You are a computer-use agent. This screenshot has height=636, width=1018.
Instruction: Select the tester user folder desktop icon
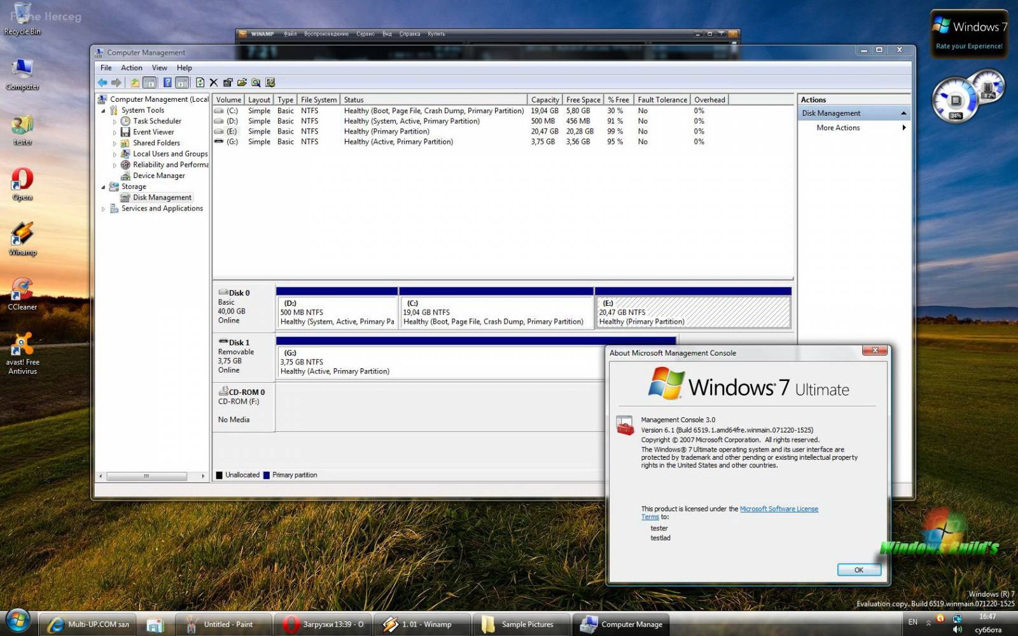click(x=22, y=130)
